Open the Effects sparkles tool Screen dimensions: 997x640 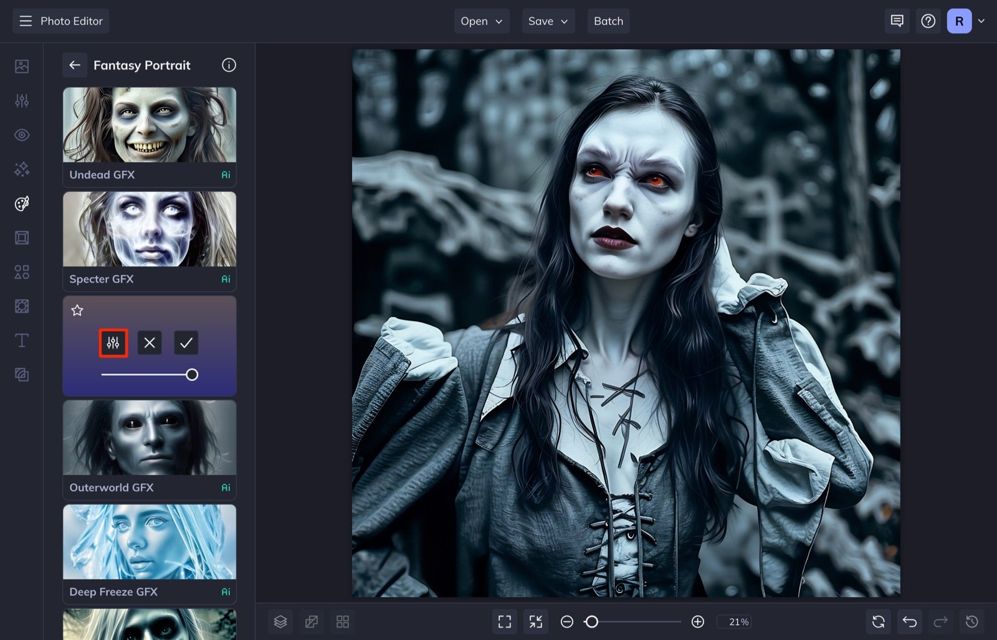(22, 169)
